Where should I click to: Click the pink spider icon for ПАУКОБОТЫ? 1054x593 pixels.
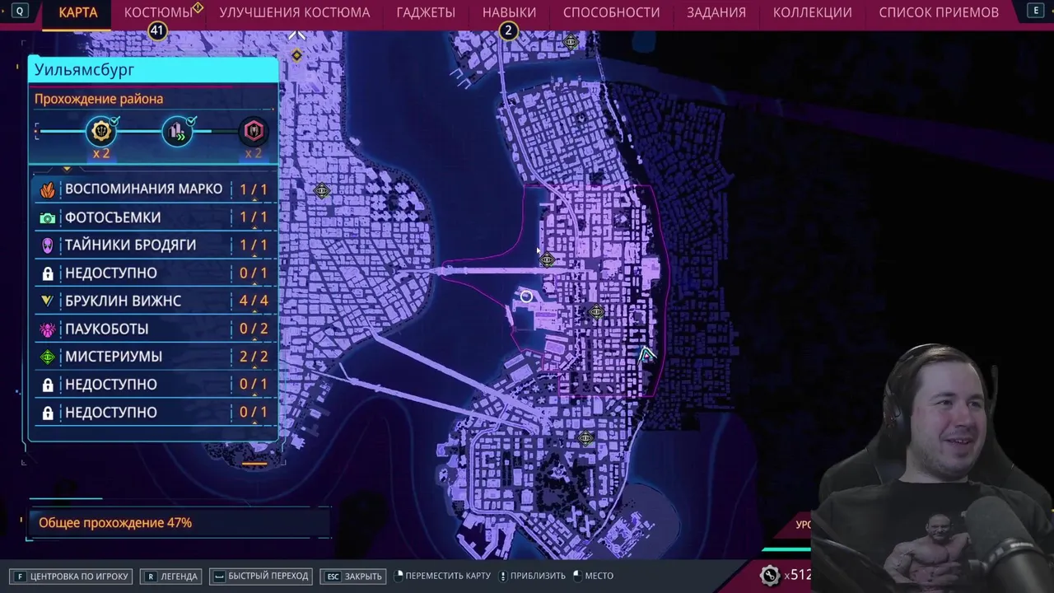pos(48,329)
